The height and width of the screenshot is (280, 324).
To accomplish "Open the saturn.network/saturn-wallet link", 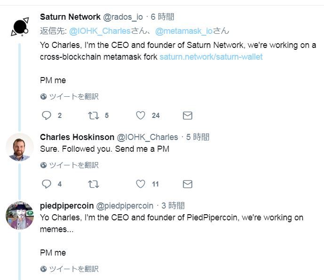I will [x=211, y=57].
